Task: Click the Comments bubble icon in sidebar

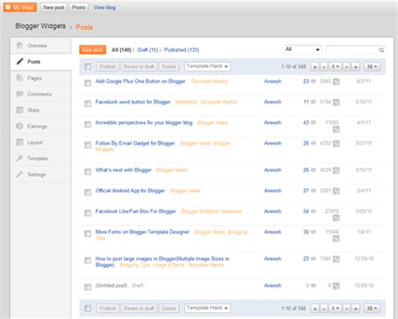Action: 19,94
